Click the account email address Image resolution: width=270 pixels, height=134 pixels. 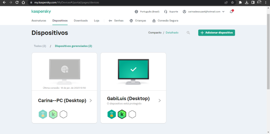204,12
